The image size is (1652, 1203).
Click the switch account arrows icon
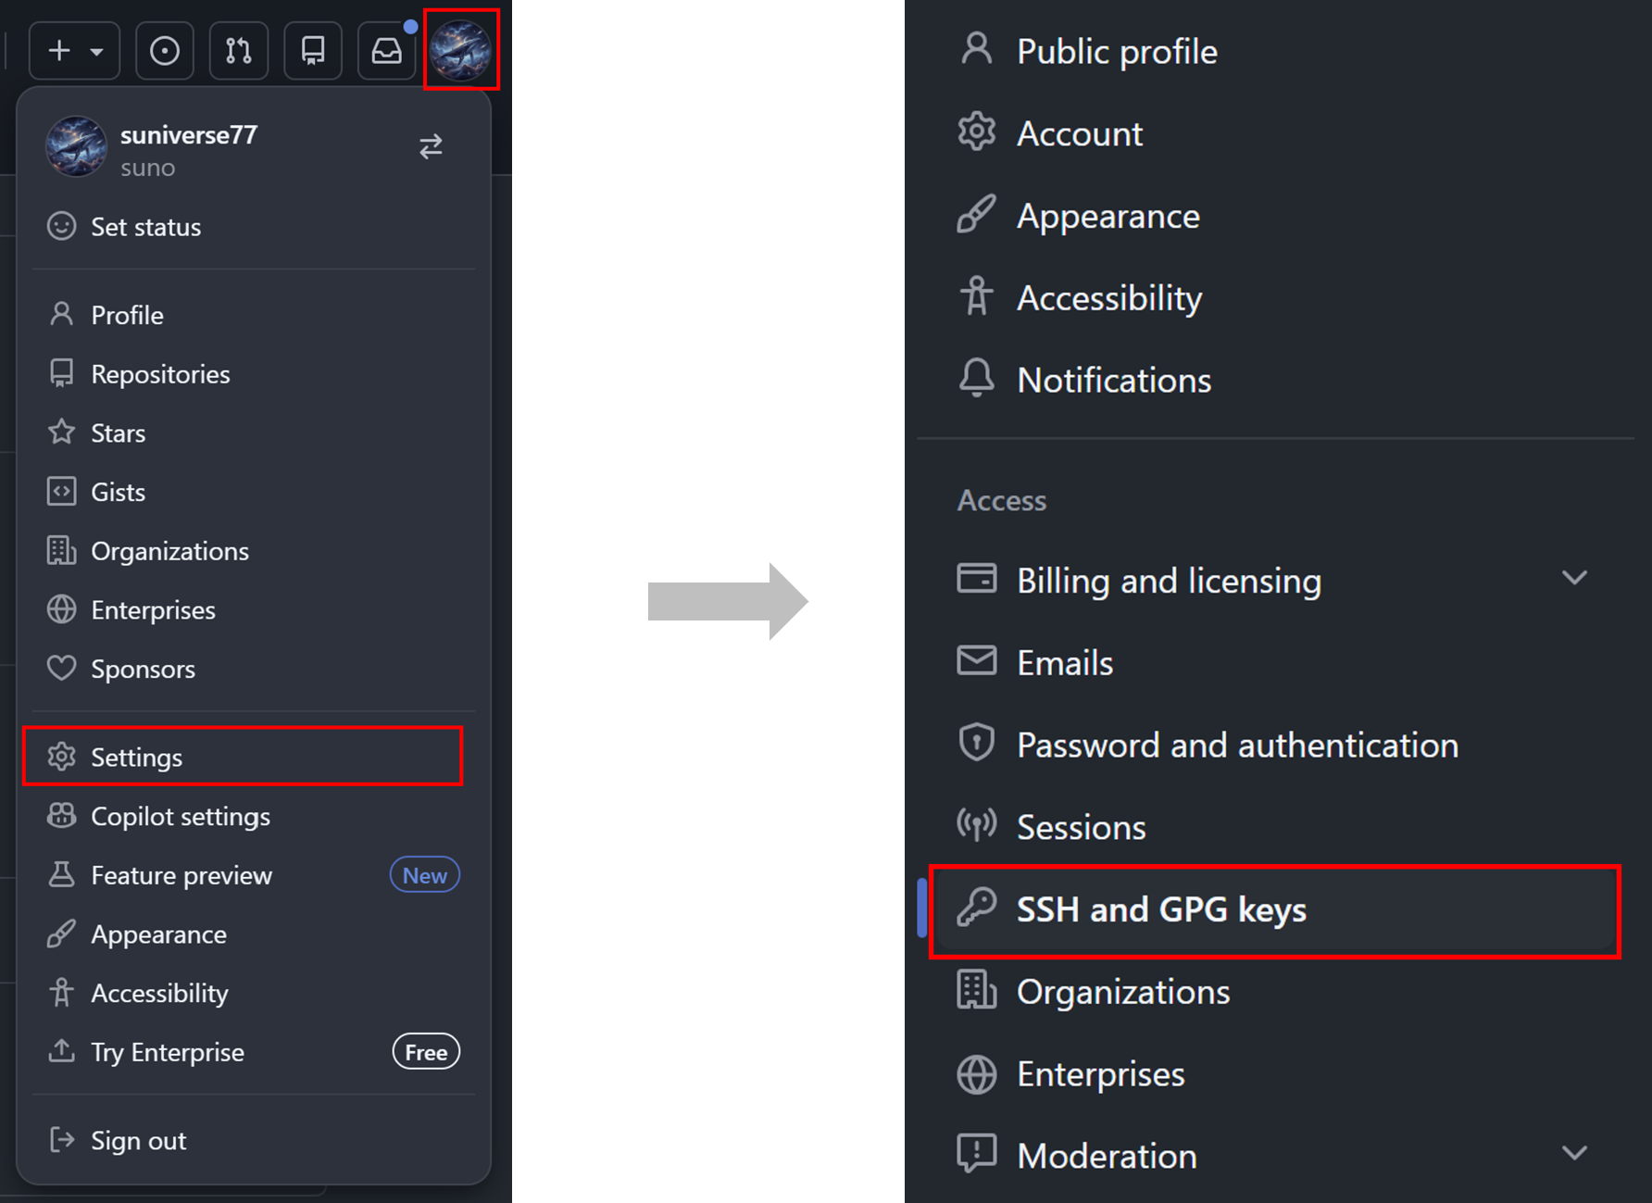pyautogui.click(x=431, y=146)
